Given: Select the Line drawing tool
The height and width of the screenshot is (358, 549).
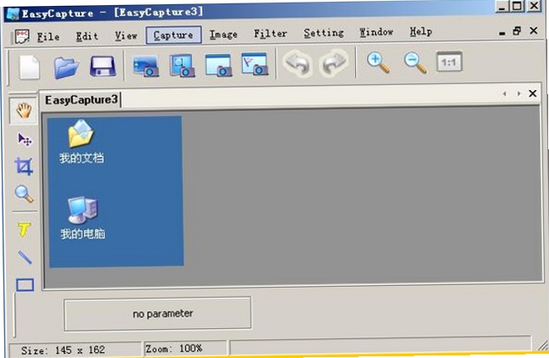Looking at the screenshot, I should [25, 257].
